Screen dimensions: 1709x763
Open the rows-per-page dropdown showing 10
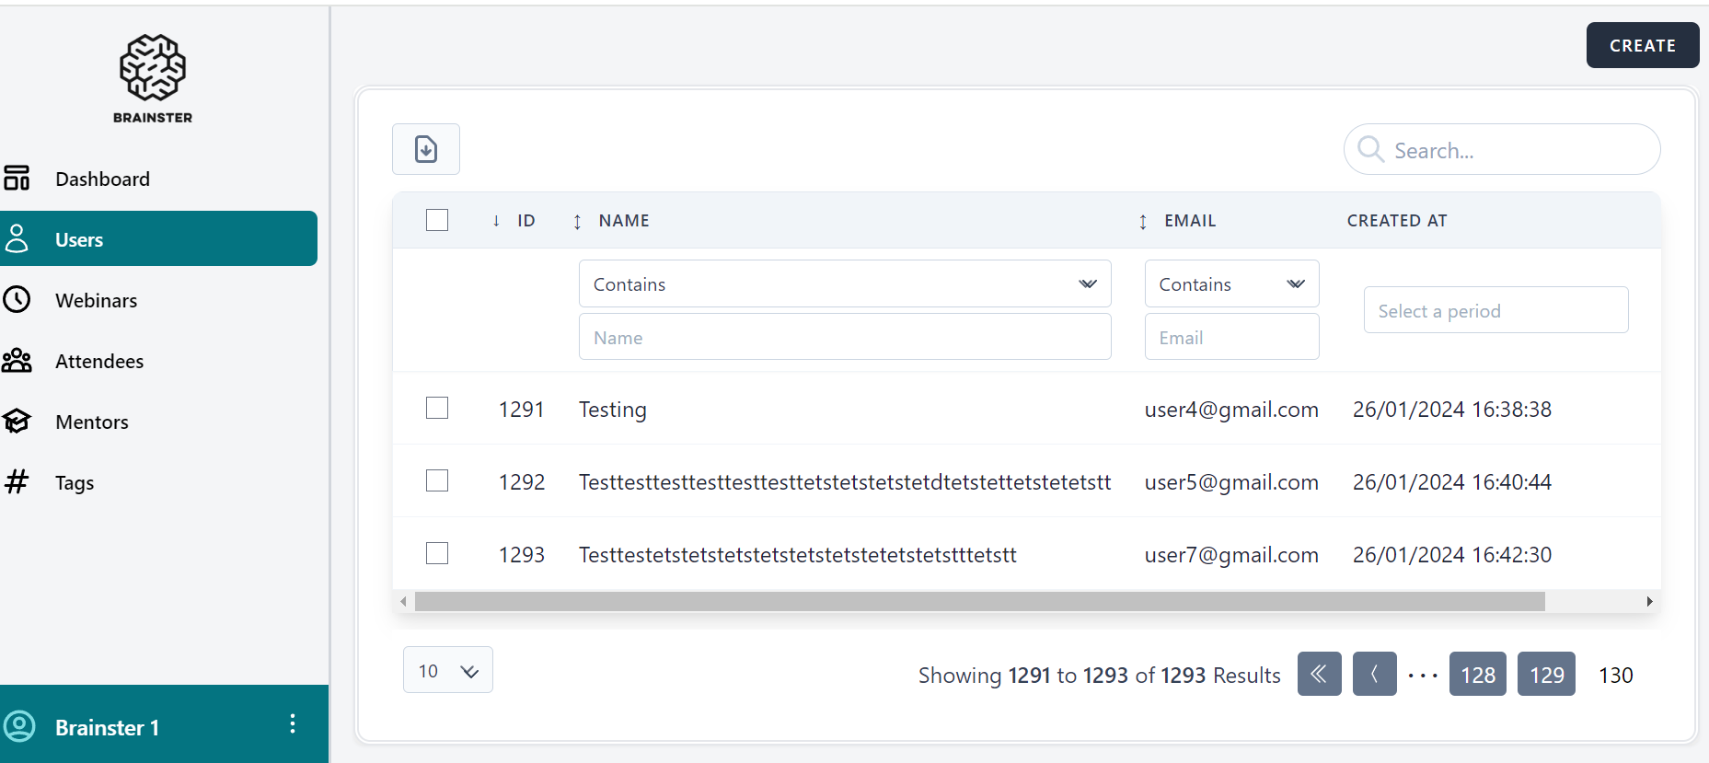click(447, 671)
